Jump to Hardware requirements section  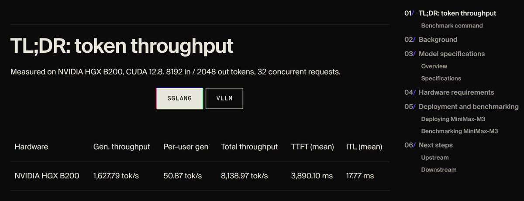coord(456,92)
